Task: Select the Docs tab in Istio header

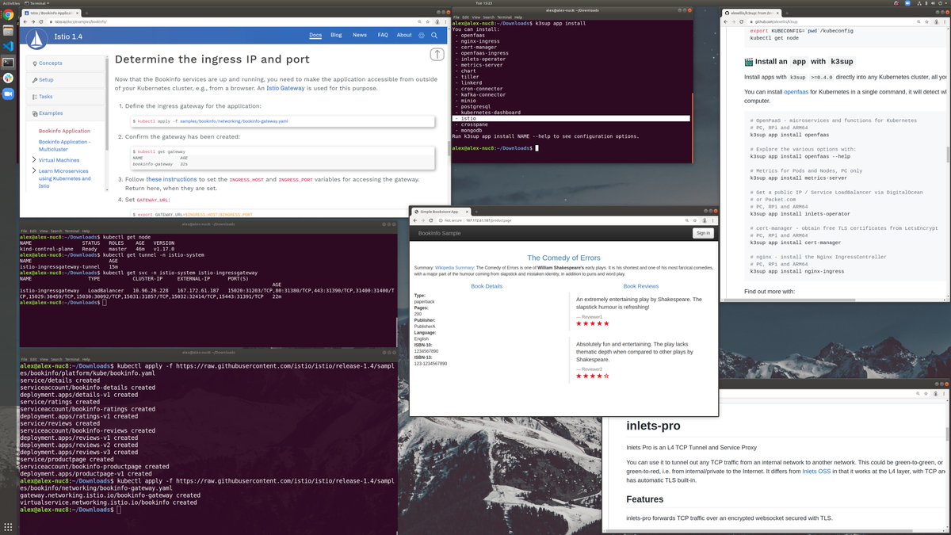Action: click(x=315, y=35)
